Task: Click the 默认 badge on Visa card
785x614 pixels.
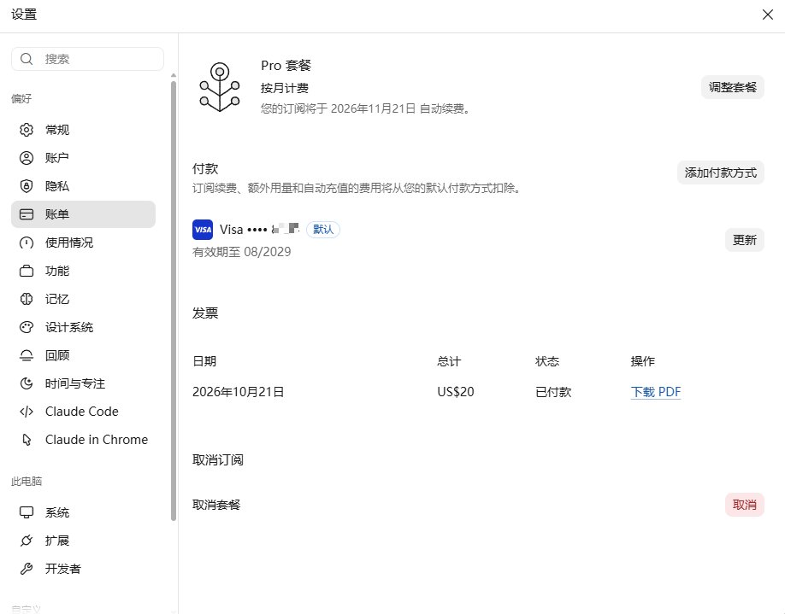Action: point(323,230)
